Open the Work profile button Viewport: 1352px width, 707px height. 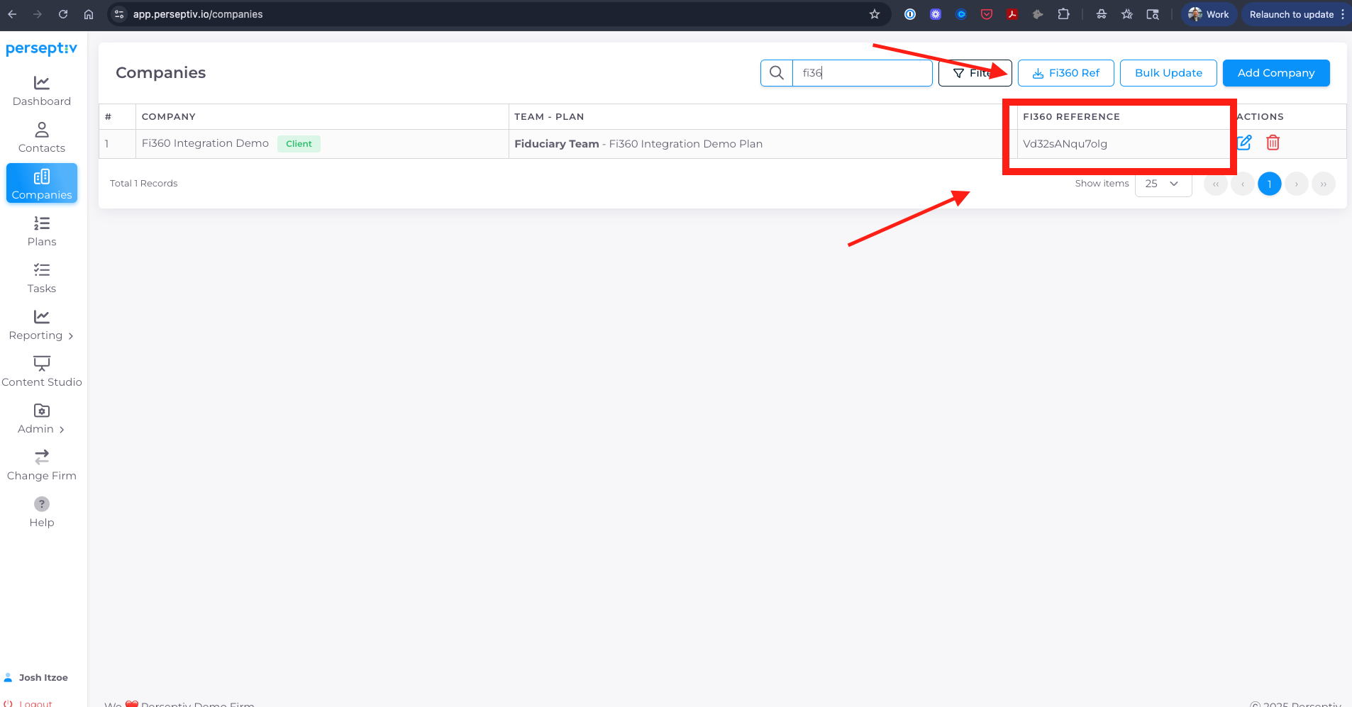(x=1209, y=14)
